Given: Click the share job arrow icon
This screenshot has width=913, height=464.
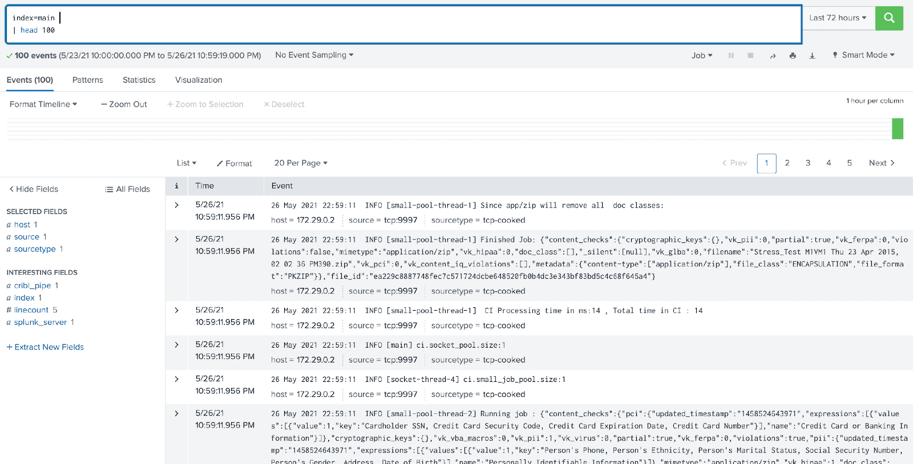Looking at the screenshot, I should pyautogui.click(x=773, y=55).
